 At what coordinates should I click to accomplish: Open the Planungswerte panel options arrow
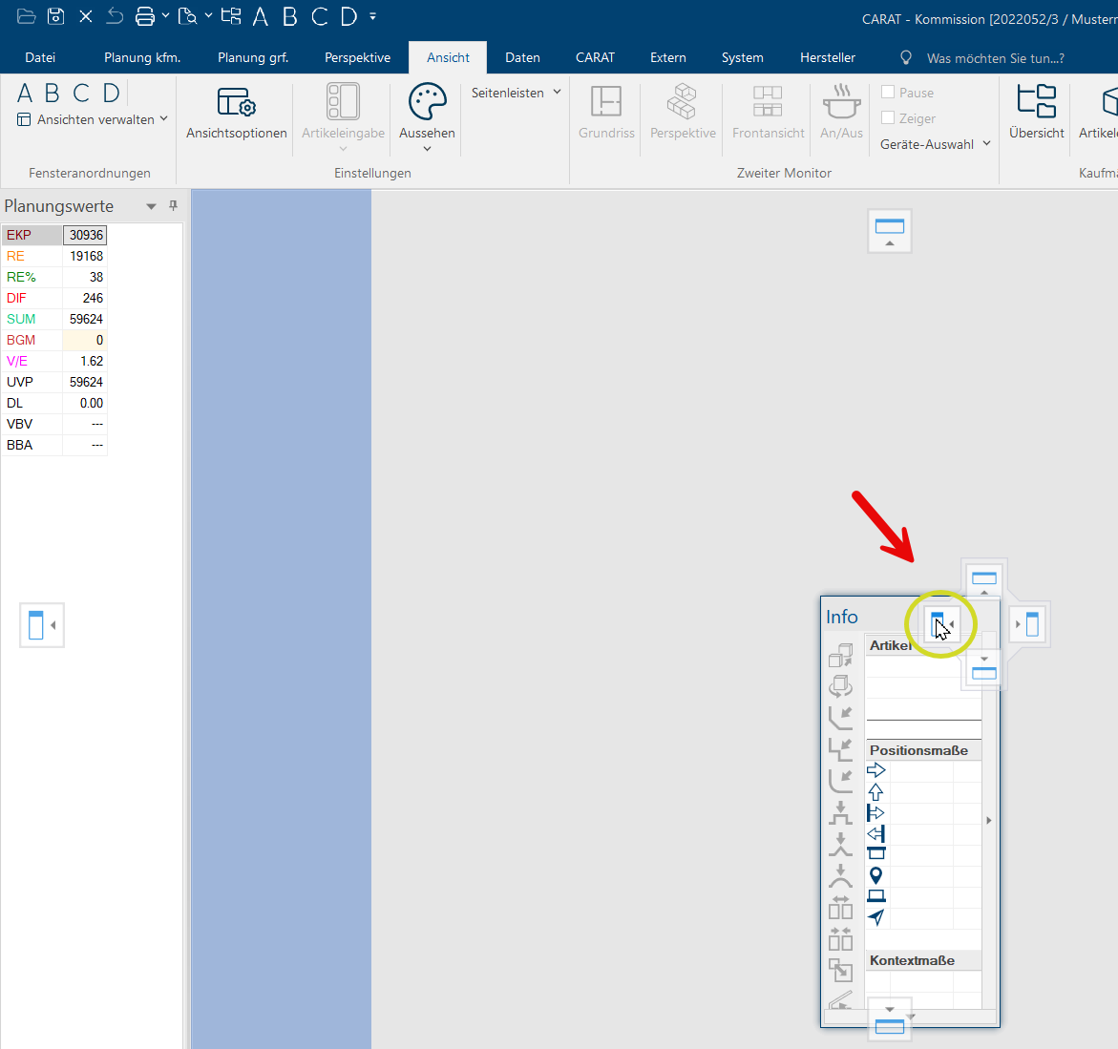point(151,206)
